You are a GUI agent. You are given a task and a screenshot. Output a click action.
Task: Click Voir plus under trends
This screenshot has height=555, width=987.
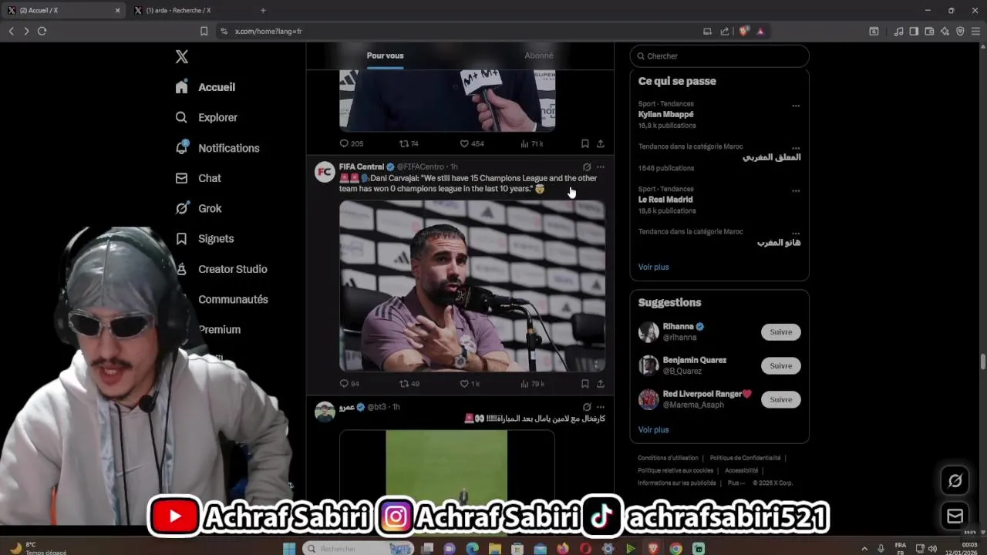click(653, 267)
